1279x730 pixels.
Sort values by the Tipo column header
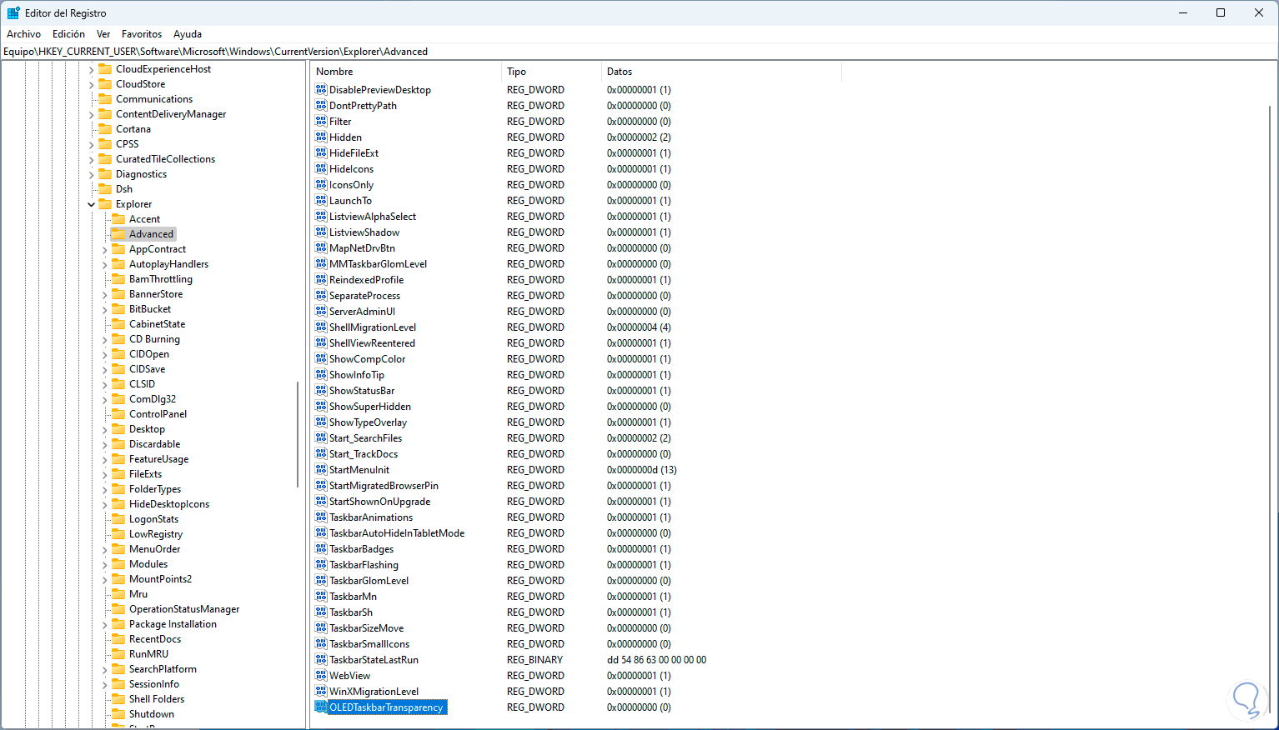[551, 72]
